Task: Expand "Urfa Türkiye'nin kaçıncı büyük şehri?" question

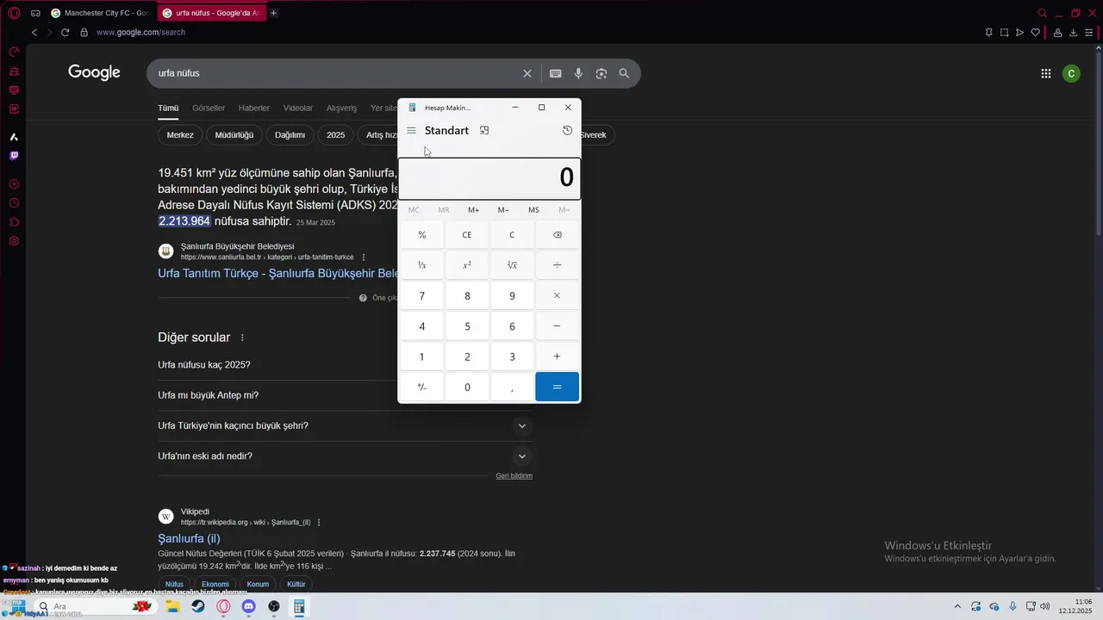Action: 346,426
